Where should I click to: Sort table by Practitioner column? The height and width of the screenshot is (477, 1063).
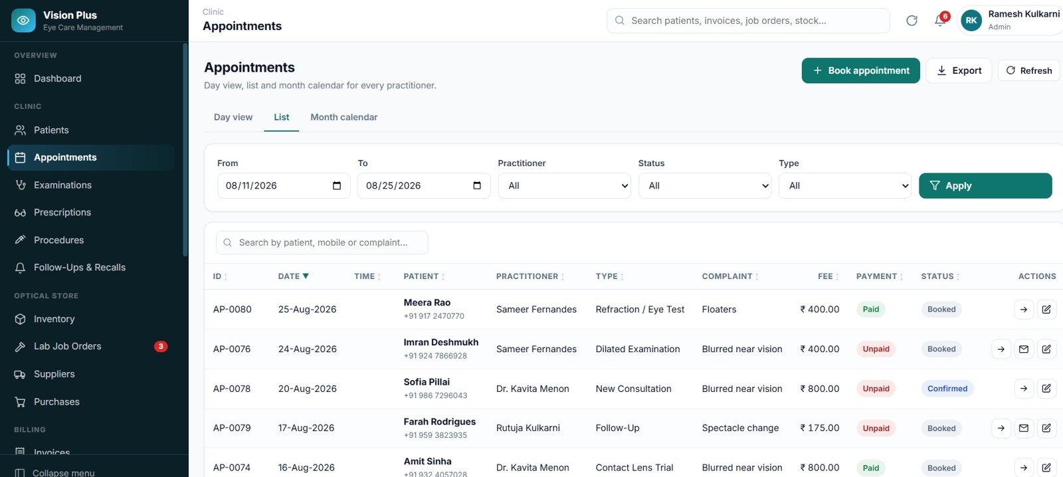point(530,276)
